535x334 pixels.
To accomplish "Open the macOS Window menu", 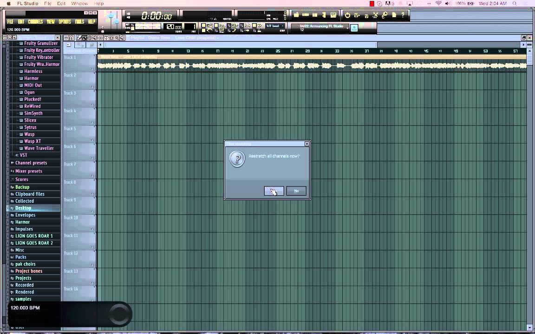I will pos(79,3).
